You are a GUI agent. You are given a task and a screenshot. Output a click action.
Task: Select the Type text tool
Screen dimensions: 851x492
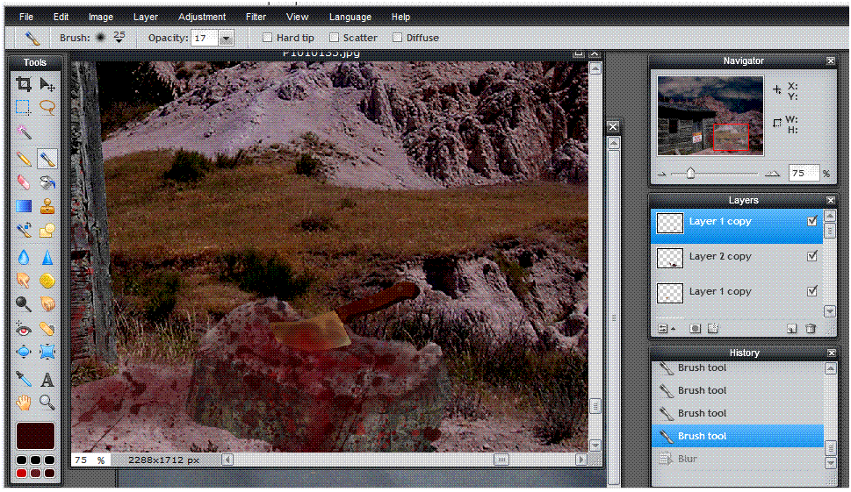tap(47, 380)
